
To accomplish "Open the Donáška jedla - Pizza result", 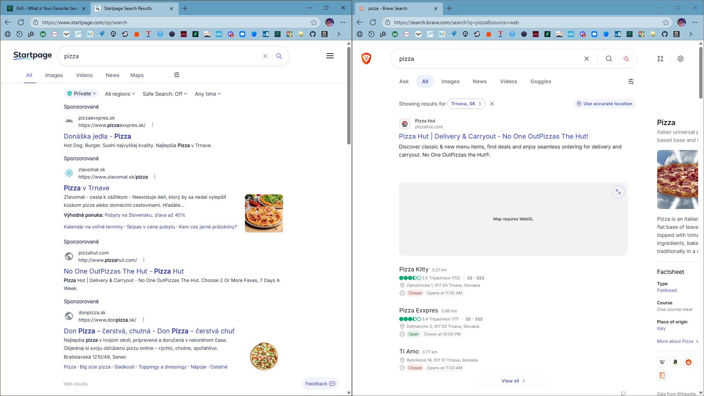I will [98, 136].
